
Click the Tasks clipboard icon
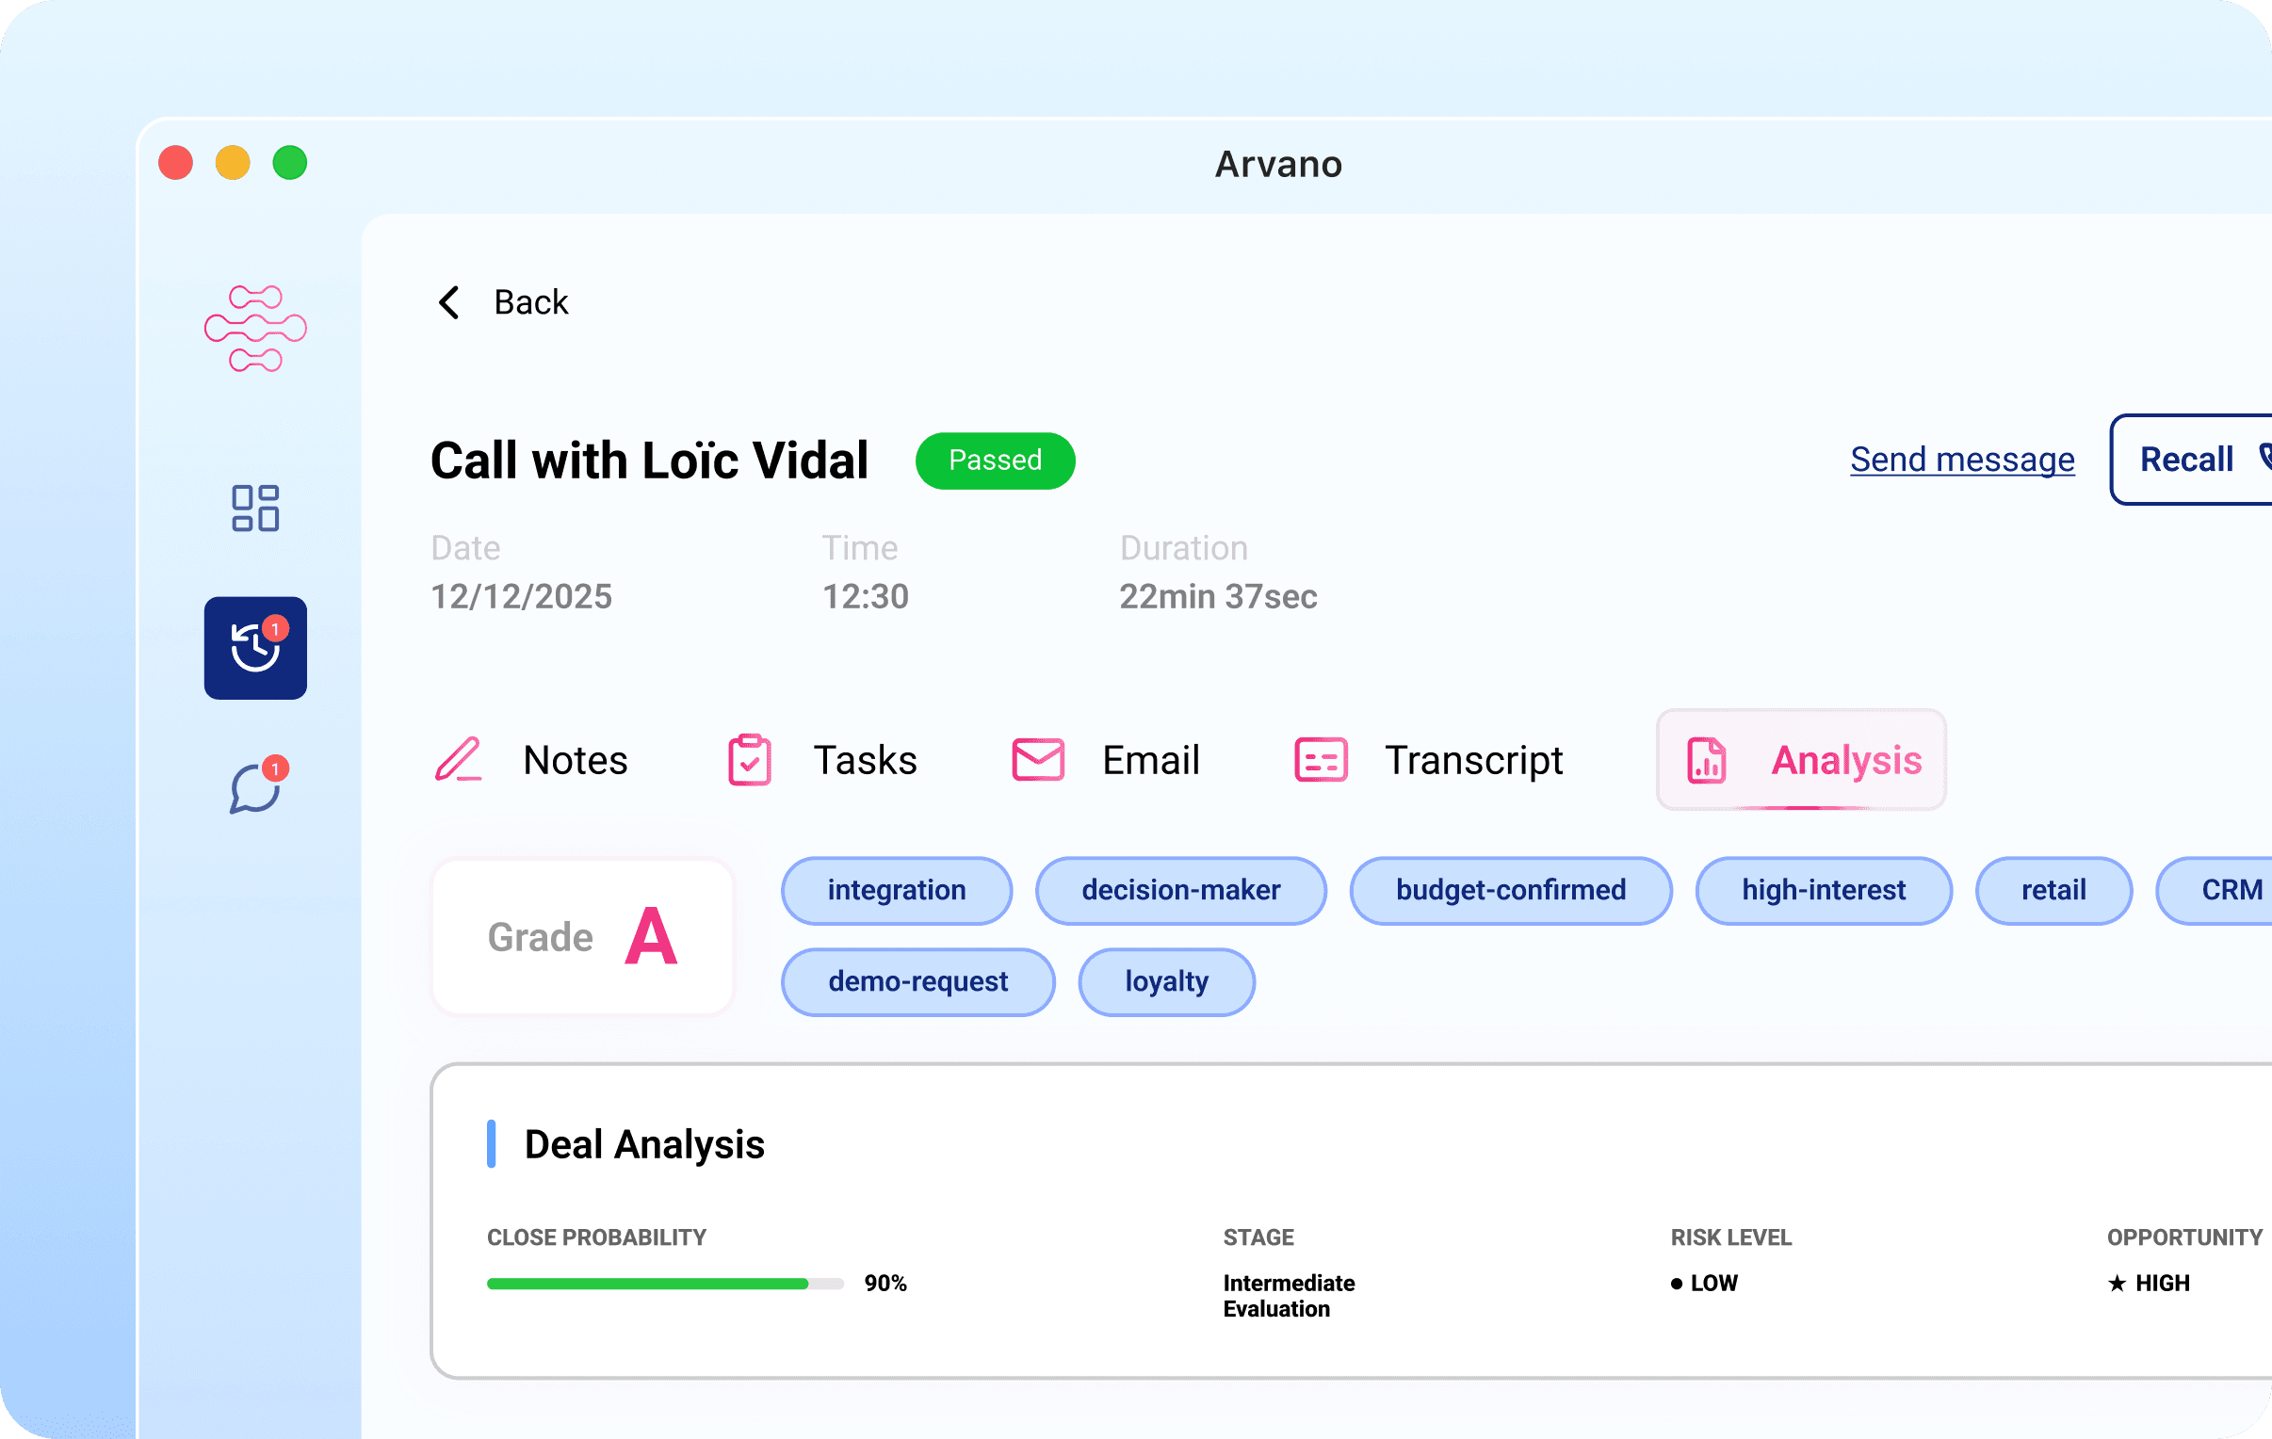[750, 760]
